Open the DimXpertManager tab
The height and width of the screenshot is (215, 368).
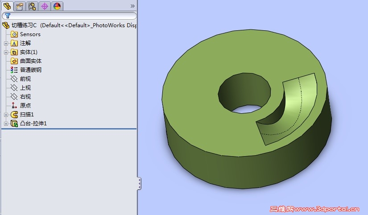[45, 6]
